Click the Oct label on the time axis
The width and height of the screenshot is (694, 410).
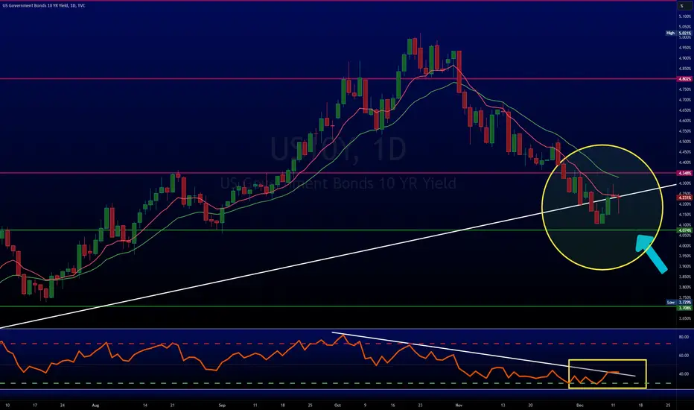click(338, 405)
